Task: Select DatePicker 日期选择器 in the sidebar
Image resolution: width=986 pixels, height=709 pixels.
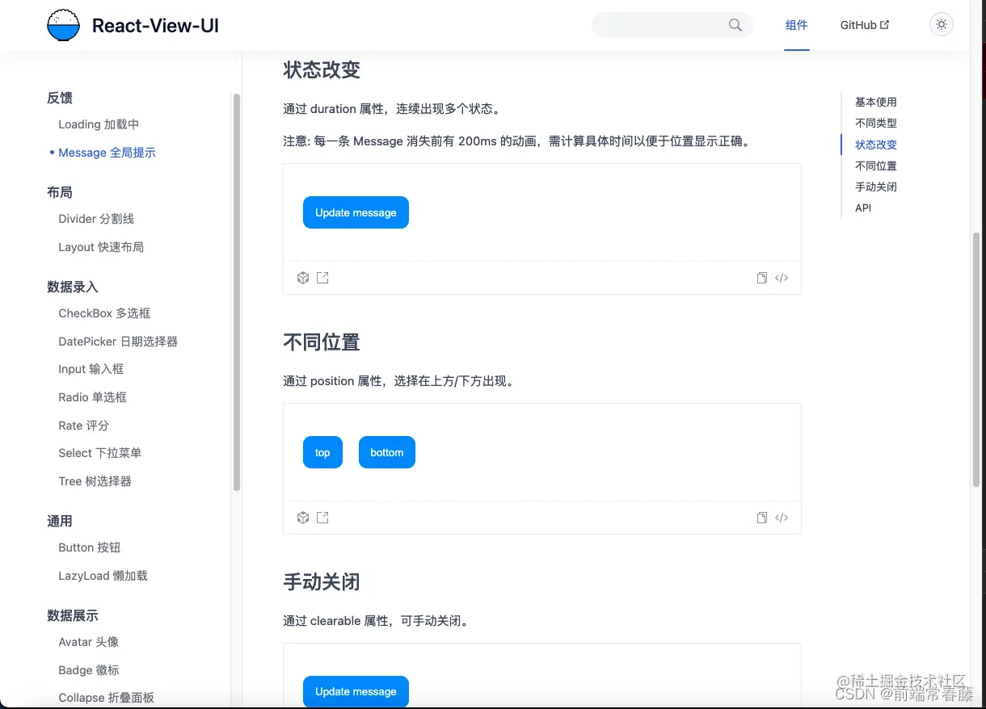Action: pos(118,341)
